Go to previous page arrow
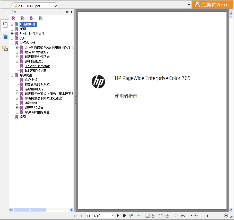234x220 pixels. click(x=81, y=216)
